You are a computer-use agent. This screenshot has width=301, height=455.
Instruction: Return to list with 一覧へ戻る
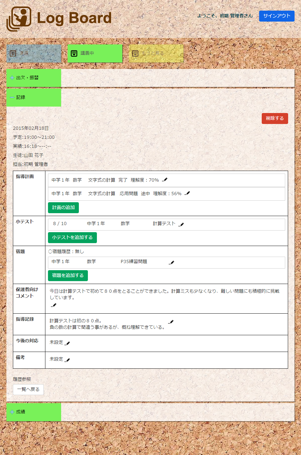pos(28,389)
